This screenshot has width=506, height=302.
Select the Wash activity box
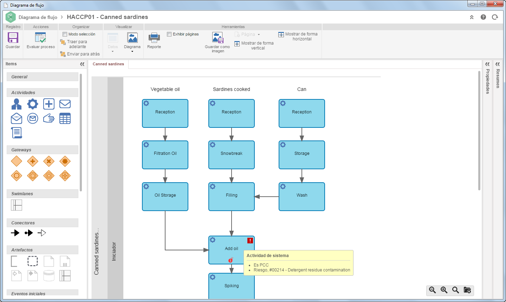(x=302, y=197)
